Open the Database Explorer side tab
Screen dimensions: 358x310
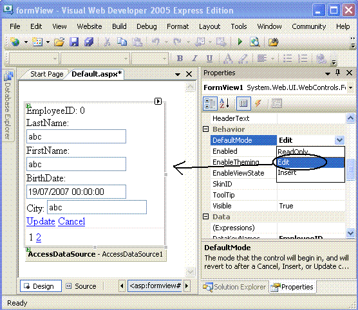[x=8, y=105]
